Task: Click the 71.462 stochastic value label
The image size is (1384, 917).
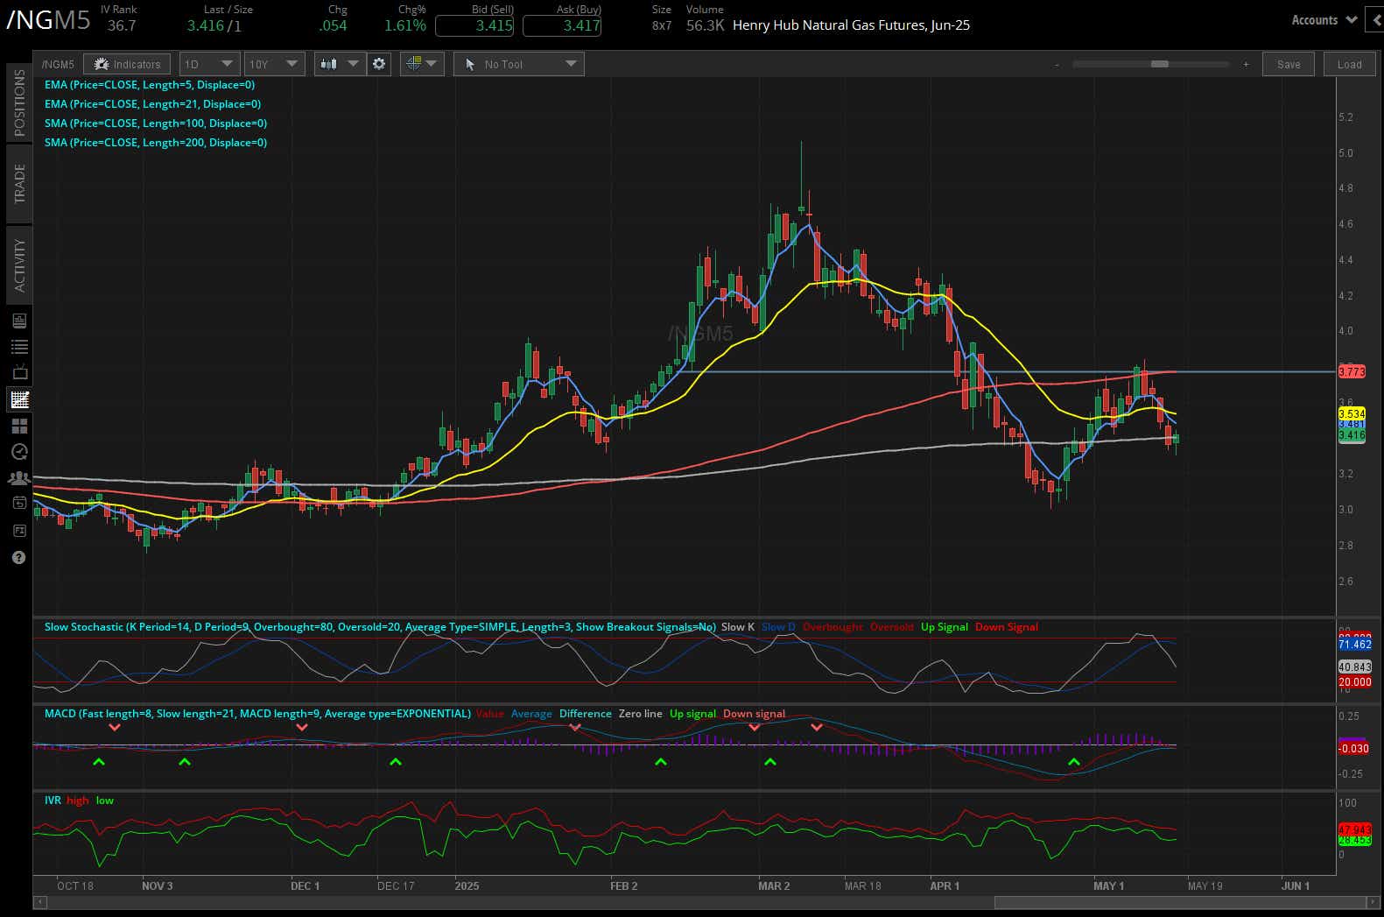Action: pyautogui.click(x=1354, y=645)
